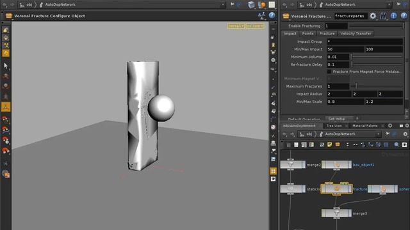Viewport: 410px width, 230px height.
Task: Toggle the bypass flag on the box_object1 node
Action: (323, 165)
